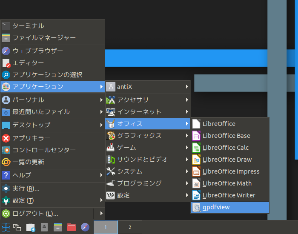This screenshot has width=298, height=234.
Task: Click the Run (実行) gear icon
Action: pos(6,188)
